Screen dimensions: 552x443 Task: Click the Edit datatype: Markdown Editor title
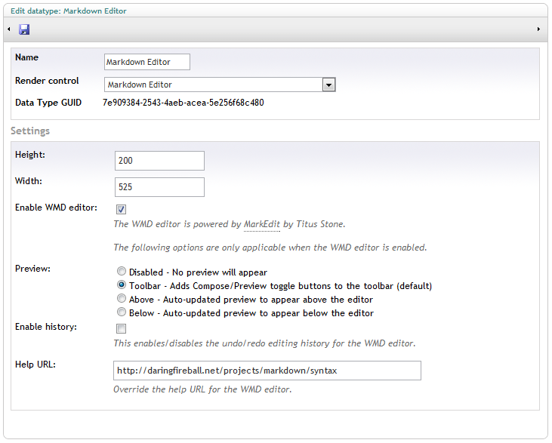69,11
